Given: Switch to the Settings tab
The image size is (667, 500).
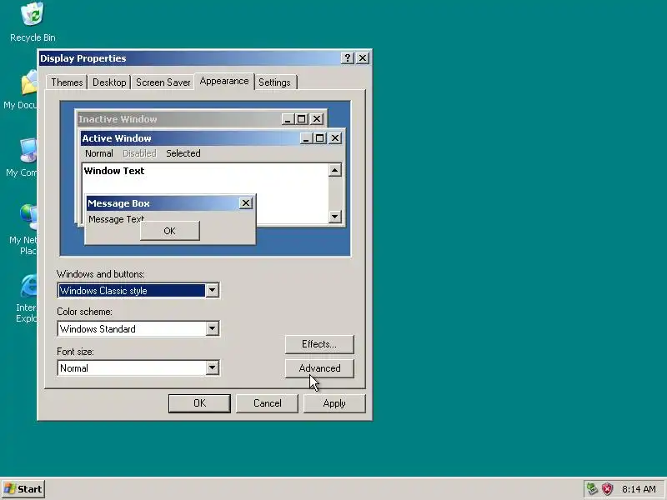Looking at the screenshot, I should [x=274, y=82].
